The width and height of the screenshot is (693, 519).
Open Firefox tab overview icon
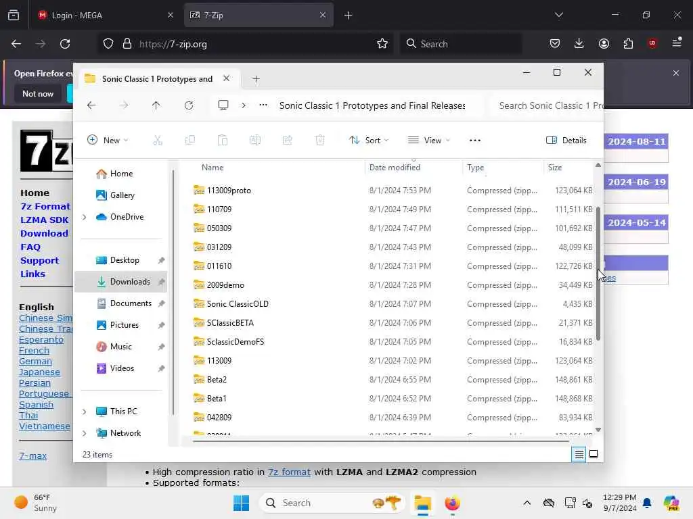pyautogui.click(x=14, y=15)
